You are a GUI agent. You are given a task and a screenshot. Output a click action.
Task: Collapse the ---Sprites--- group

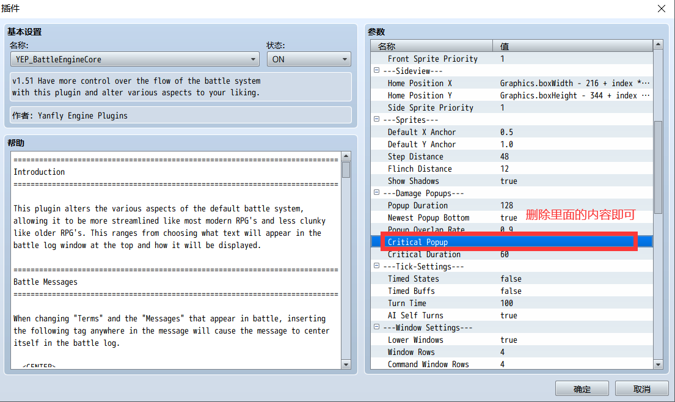[377, 119]
